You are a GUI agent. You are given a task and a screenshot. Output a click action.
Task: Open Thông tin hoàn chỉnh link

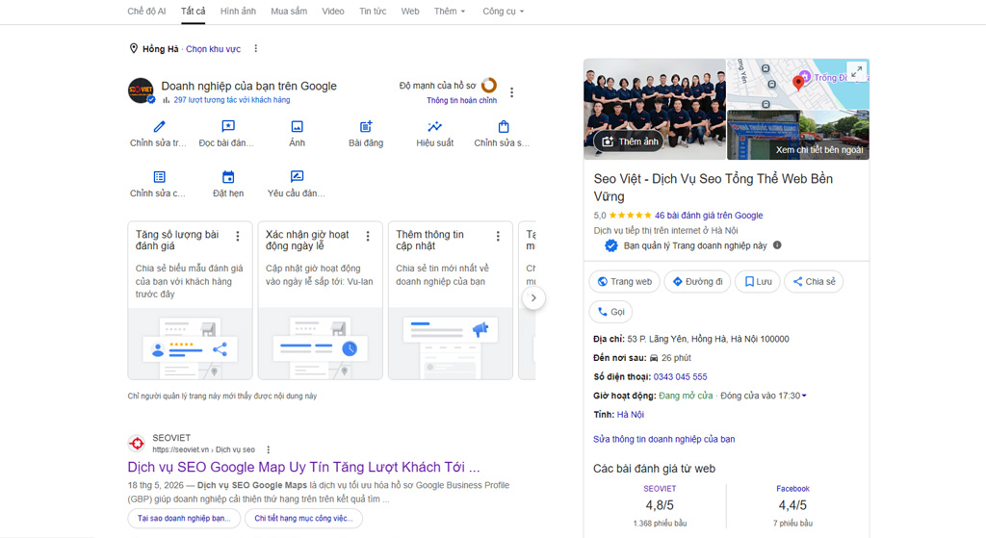coord(461,100)
